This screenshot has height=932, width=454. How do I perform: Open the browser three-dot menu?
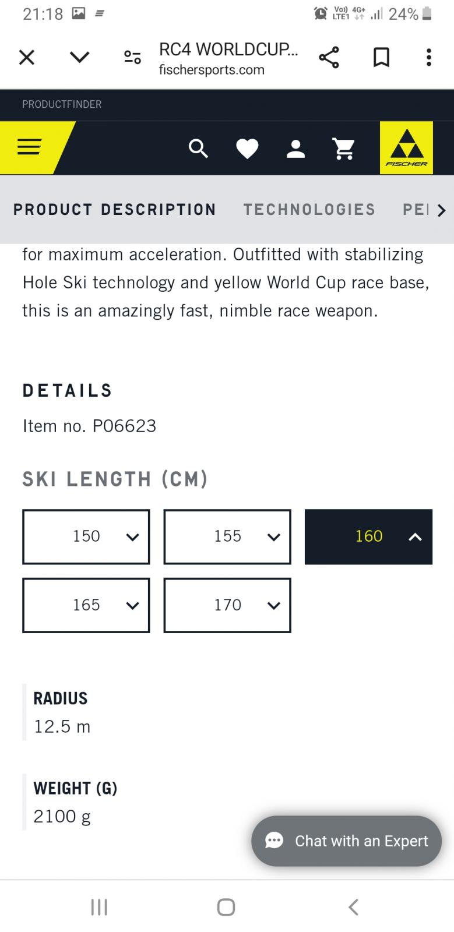click(429, 57)
